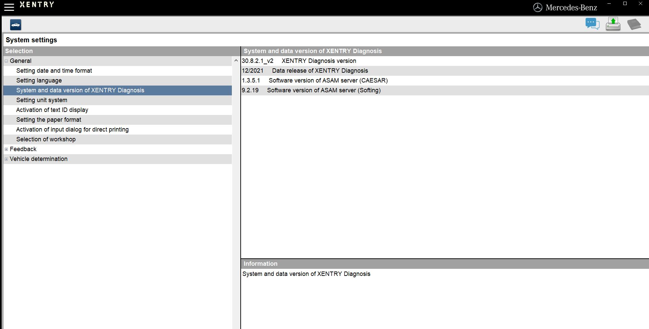Click the Information panel header

coord(445,264)
